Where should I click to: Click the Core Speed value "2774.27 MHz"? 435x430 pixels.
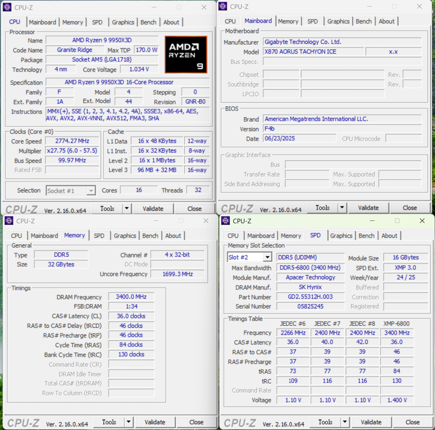click(x=72, y=141)
